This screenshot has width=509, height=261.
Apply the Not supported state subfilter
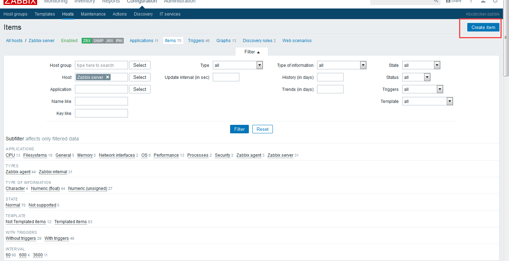point(42,205)
